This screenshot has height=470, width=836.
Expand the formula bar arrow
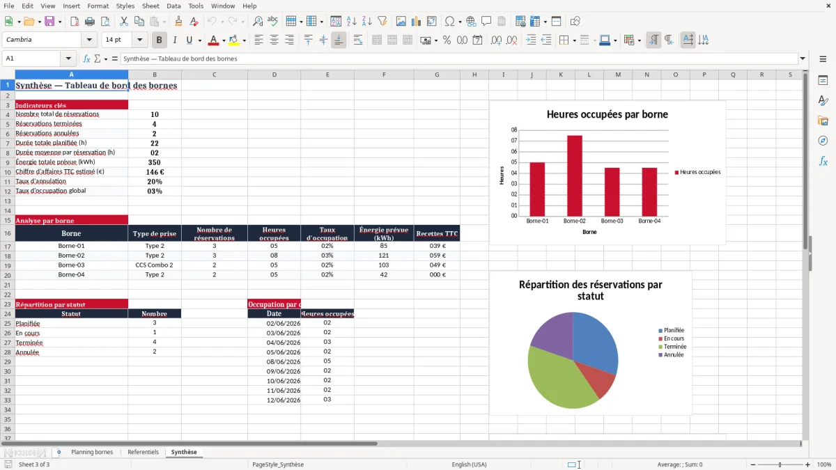[x=803, y=59]
